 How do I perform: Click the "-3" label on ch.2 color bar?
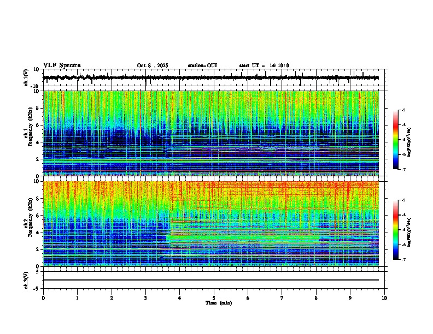[403, 200]
